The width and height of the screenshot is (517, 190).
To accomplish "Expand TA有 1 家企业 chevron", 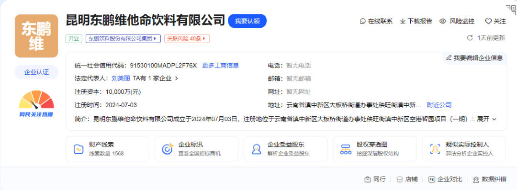I will (x=176, y=78).
